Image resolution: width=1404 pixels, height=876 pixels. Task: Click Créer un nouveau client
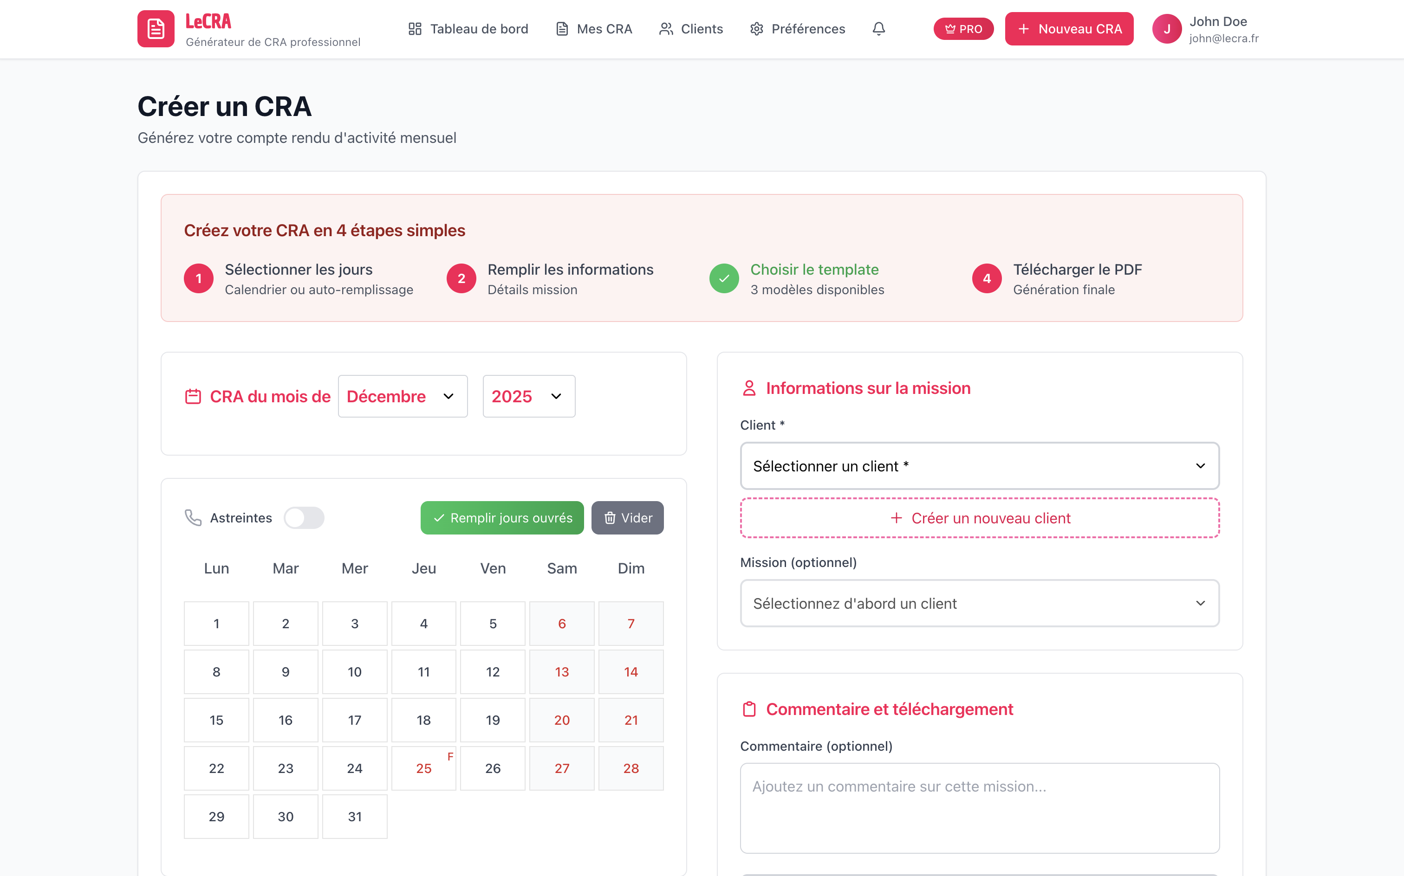[979, 518]
